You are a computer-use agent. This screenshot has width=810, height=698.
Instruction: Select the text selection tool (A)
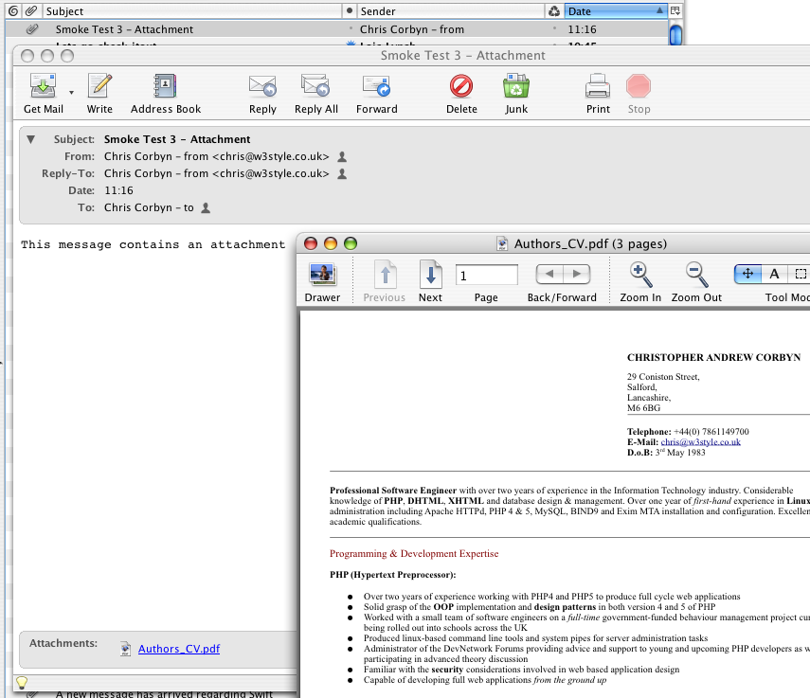tap(774, 274)
